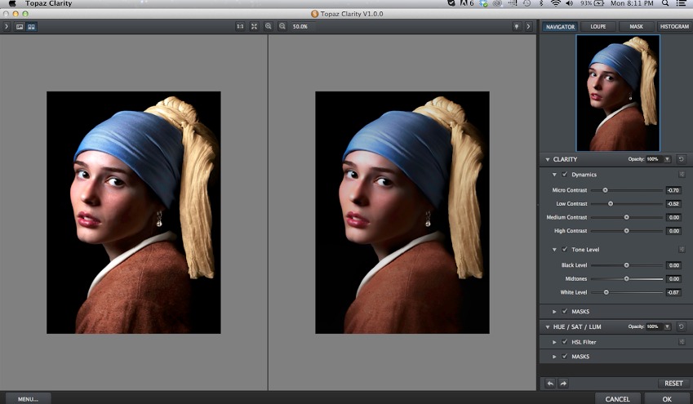Uncheck the Dynamics checkbox

(x=564, y=175)
